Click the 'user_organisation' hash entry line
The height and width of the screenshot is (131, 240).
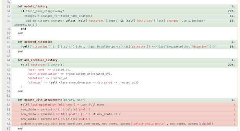pyautogui.click(x=124, y=74)
